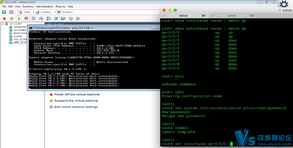The width and height of the screenshot is (293, 148).
Task: Click the floppy drive connection toolbar icon
Action: click(x=63, y=18)
